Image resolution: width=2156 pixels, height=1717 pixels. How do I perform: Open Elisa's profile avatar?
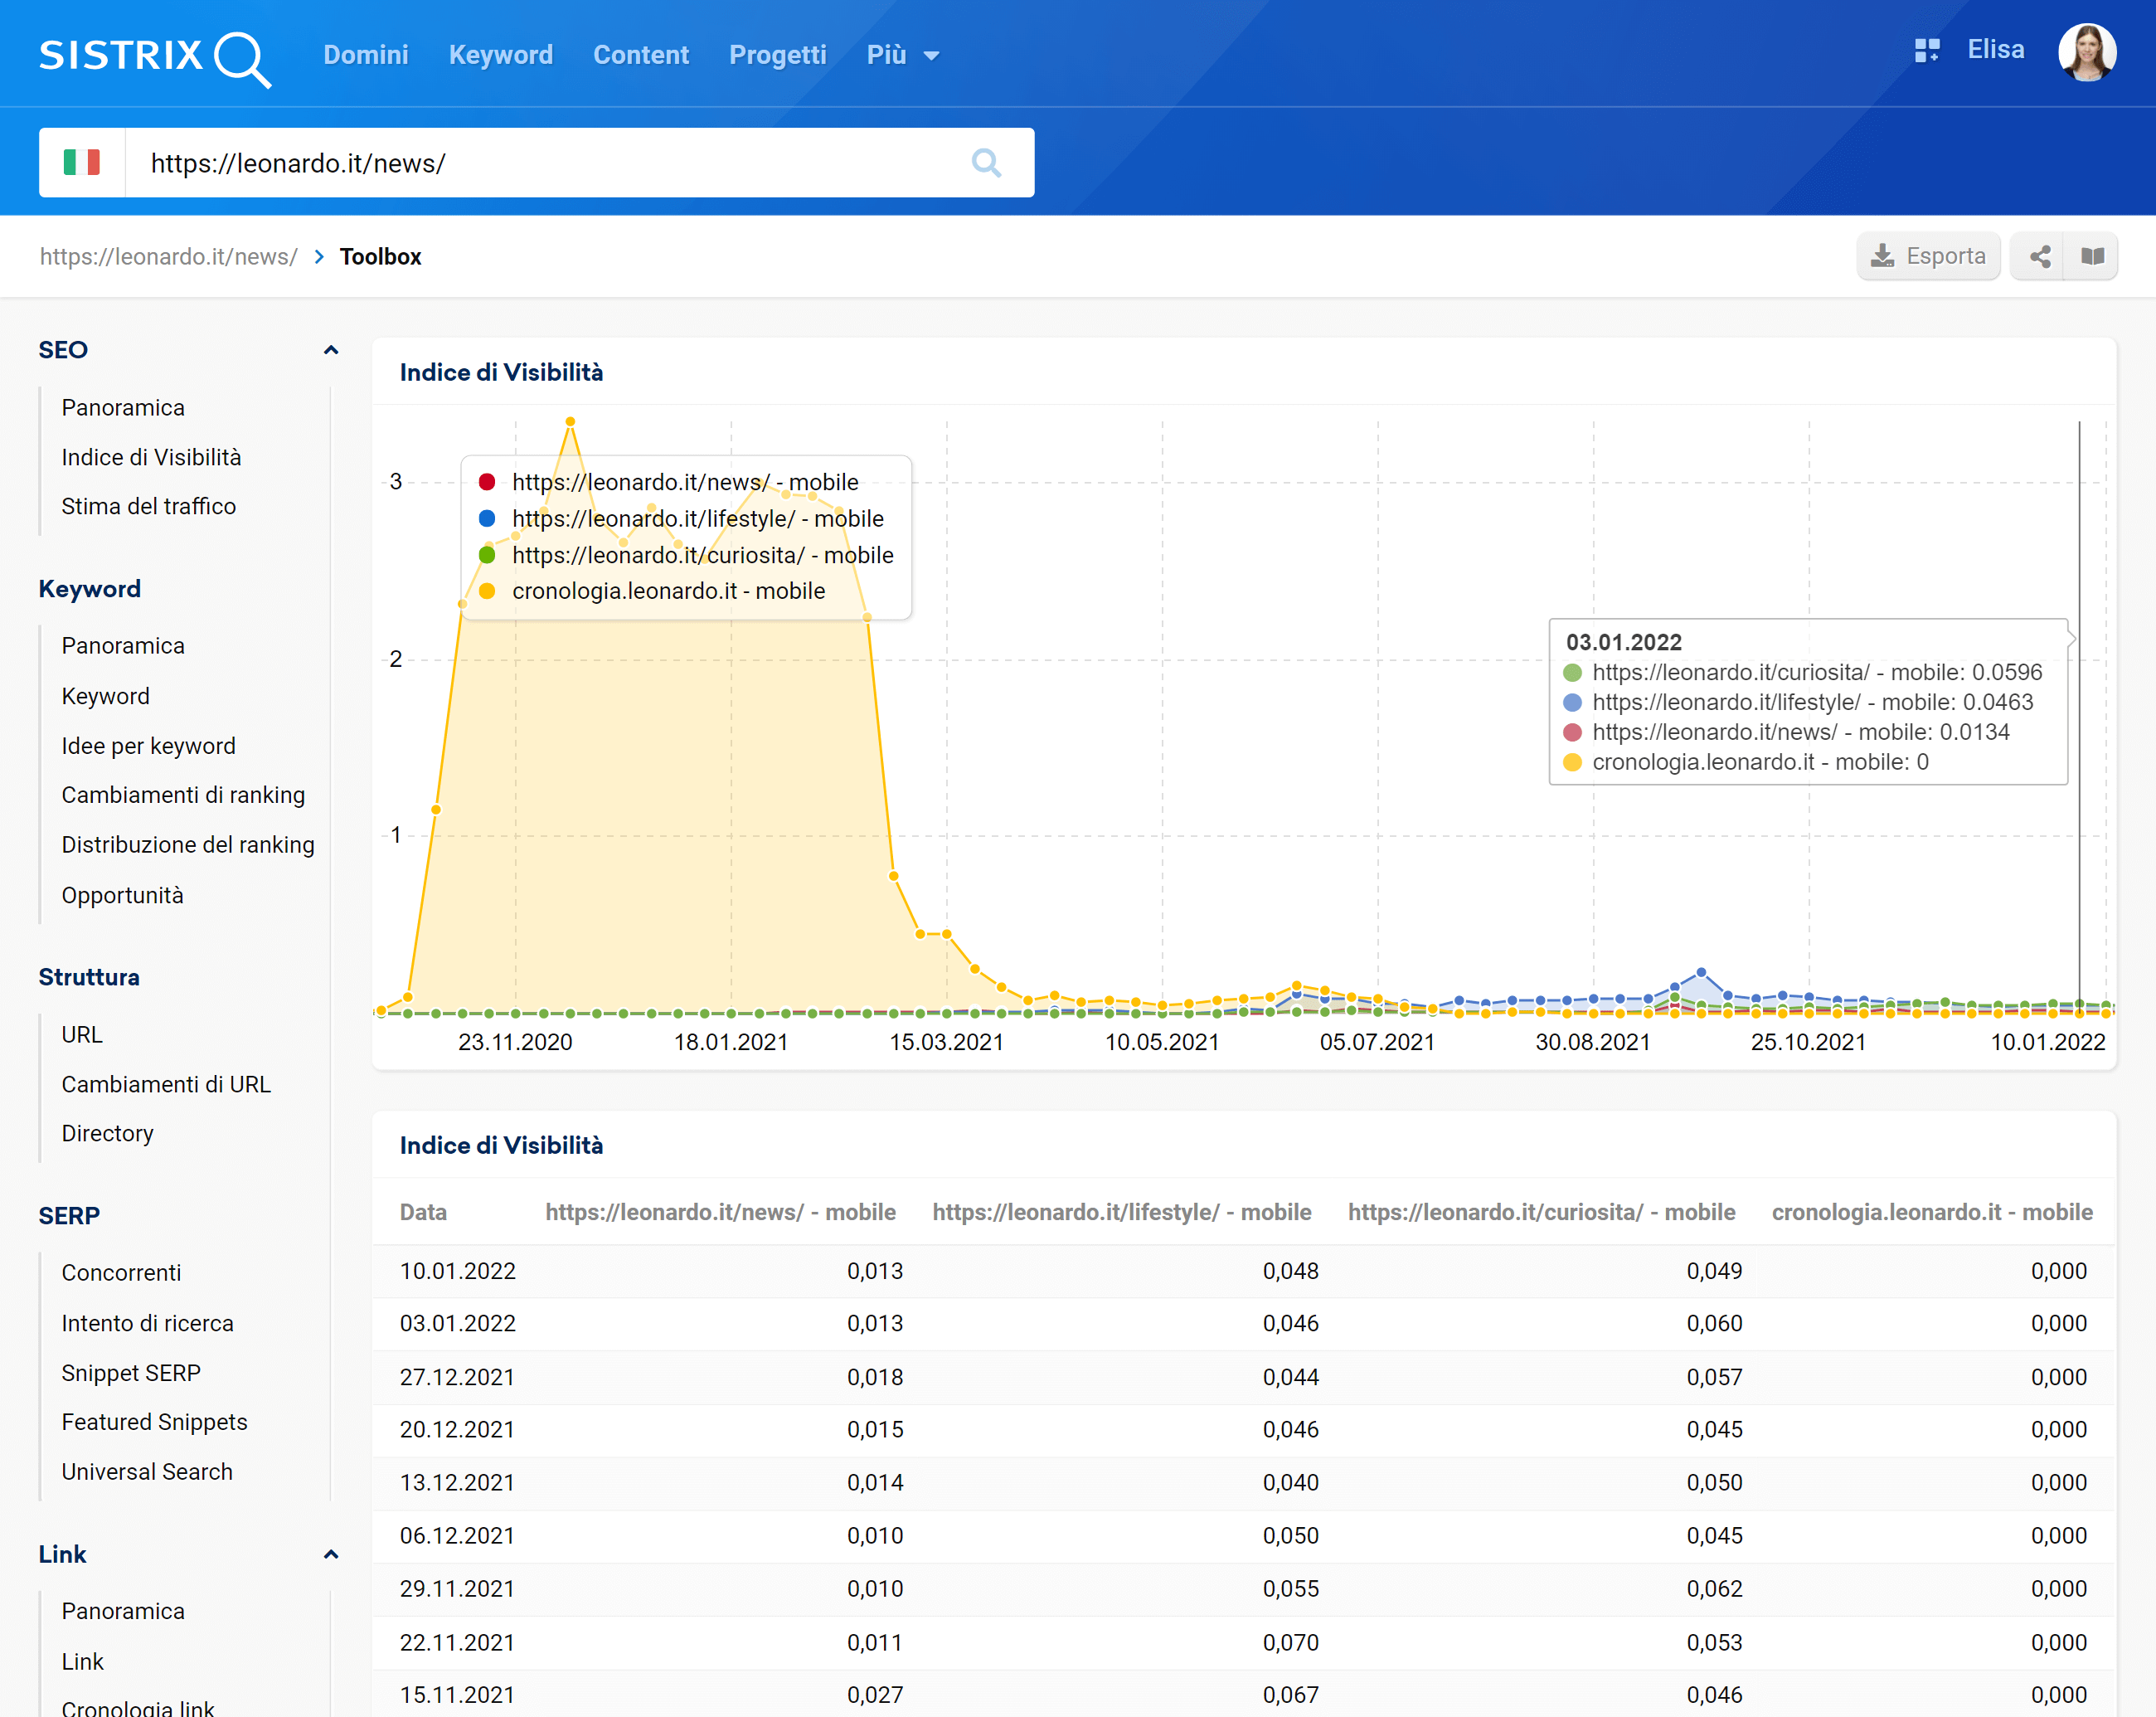click(2086, 52)
